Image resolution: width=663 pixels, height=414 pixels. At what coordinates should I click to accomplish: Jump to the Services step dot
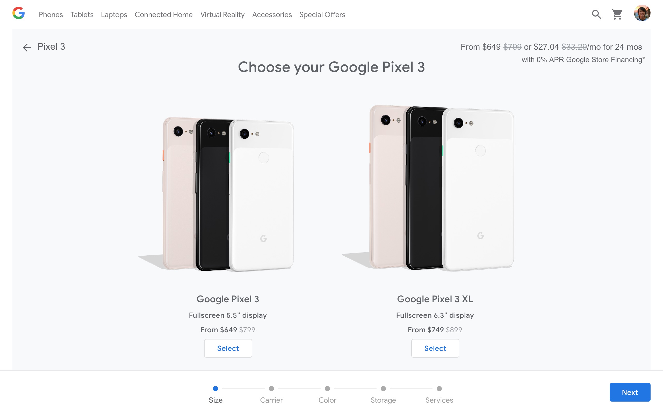pos(439,389)
